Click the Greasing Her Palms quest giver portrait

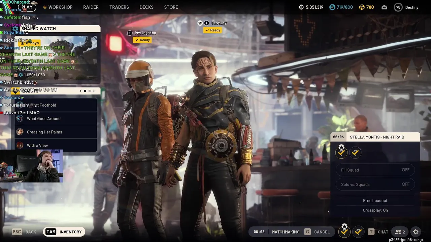20,132
